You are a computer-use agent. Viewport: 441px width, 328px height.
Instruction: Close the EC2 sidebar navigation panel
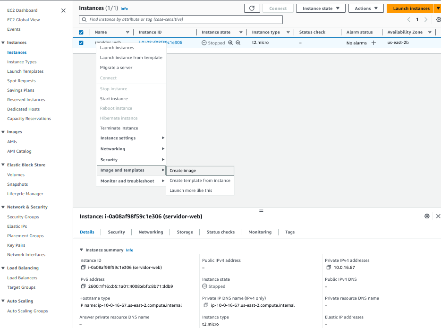(63, 10)
